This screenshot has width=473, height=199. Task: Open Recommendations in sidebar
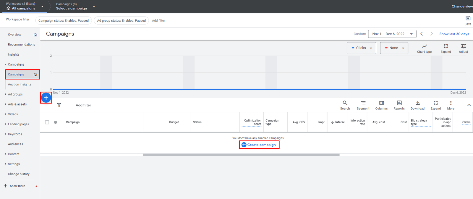tap(21, 45)
